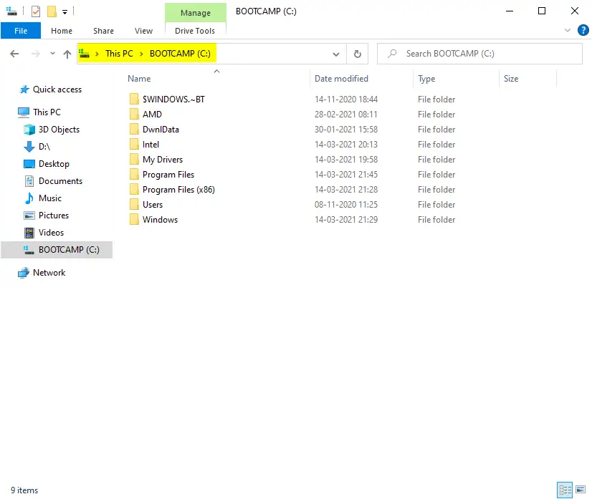Click the Network icon in sidebar
592x499 pixels.
click(24, 272)
